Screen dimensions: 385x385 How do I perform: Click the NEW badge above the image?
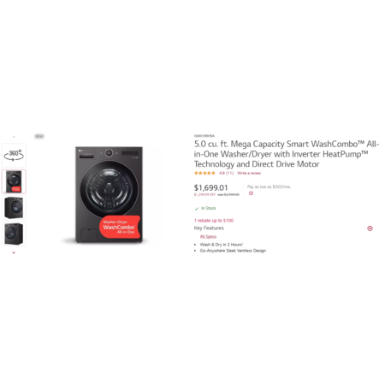click(39, 136)
